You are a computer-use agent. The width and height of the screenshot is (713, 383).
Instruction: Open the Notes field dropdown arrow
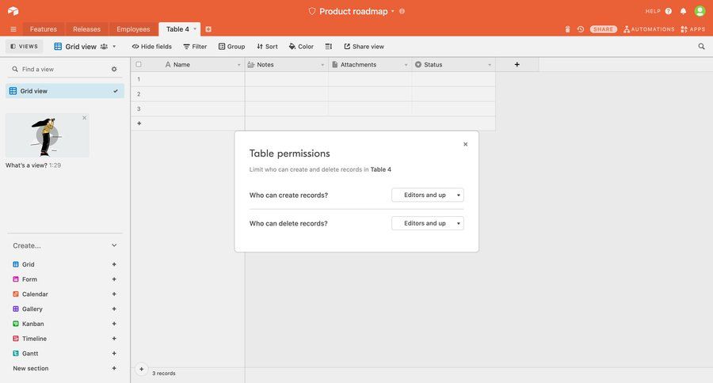tap(322, 65)
